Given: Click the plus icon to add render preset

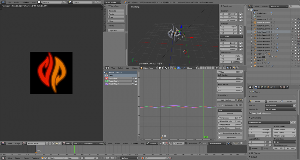Looking at the screenshot, I should coord(291,122).
